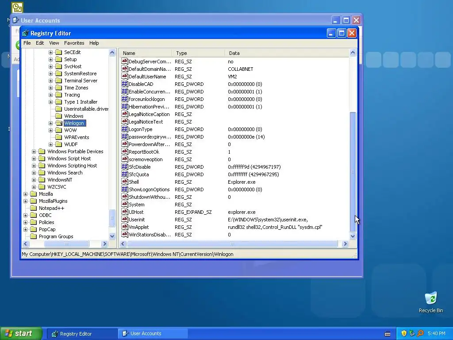Expand the WindowsNT key
The width and height of the screenshot is (453, 340).
click(x=34, y=180)
